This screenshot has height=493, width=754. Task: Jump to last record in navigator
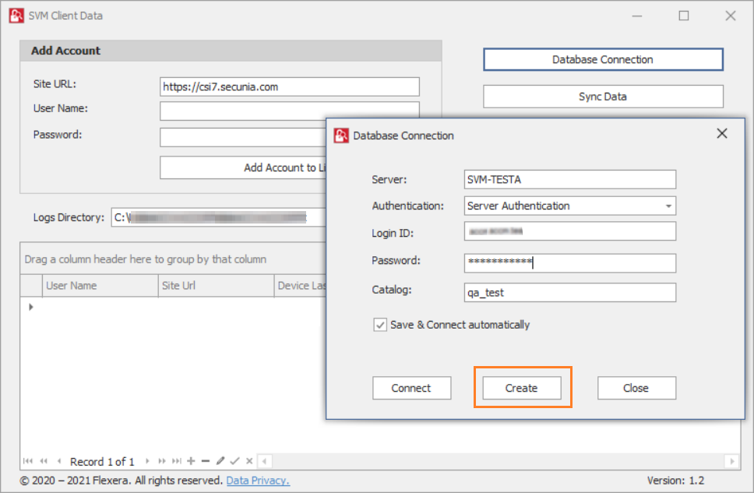point(177,461)
